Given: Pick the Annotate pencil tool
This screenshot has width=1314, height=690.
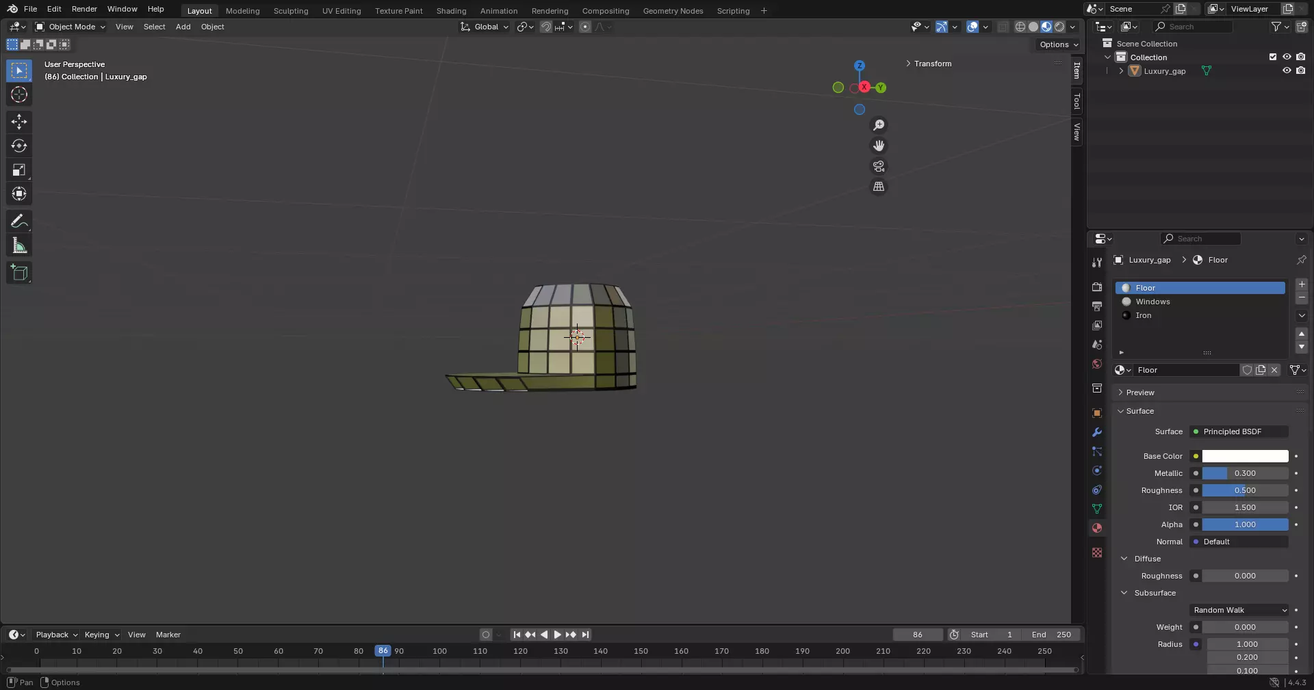Looking at the screenshot, I should (19, 221).
